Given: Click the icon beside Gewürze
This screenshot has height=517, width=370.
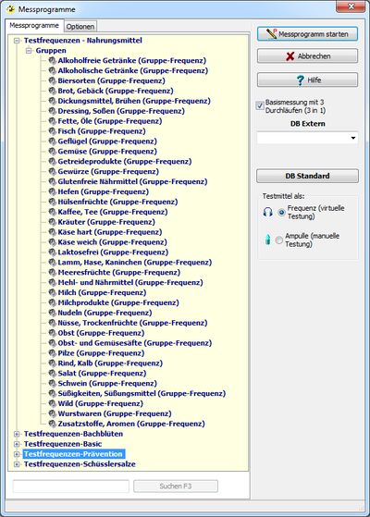Looking at the screenshot, I should pos(52,172).
